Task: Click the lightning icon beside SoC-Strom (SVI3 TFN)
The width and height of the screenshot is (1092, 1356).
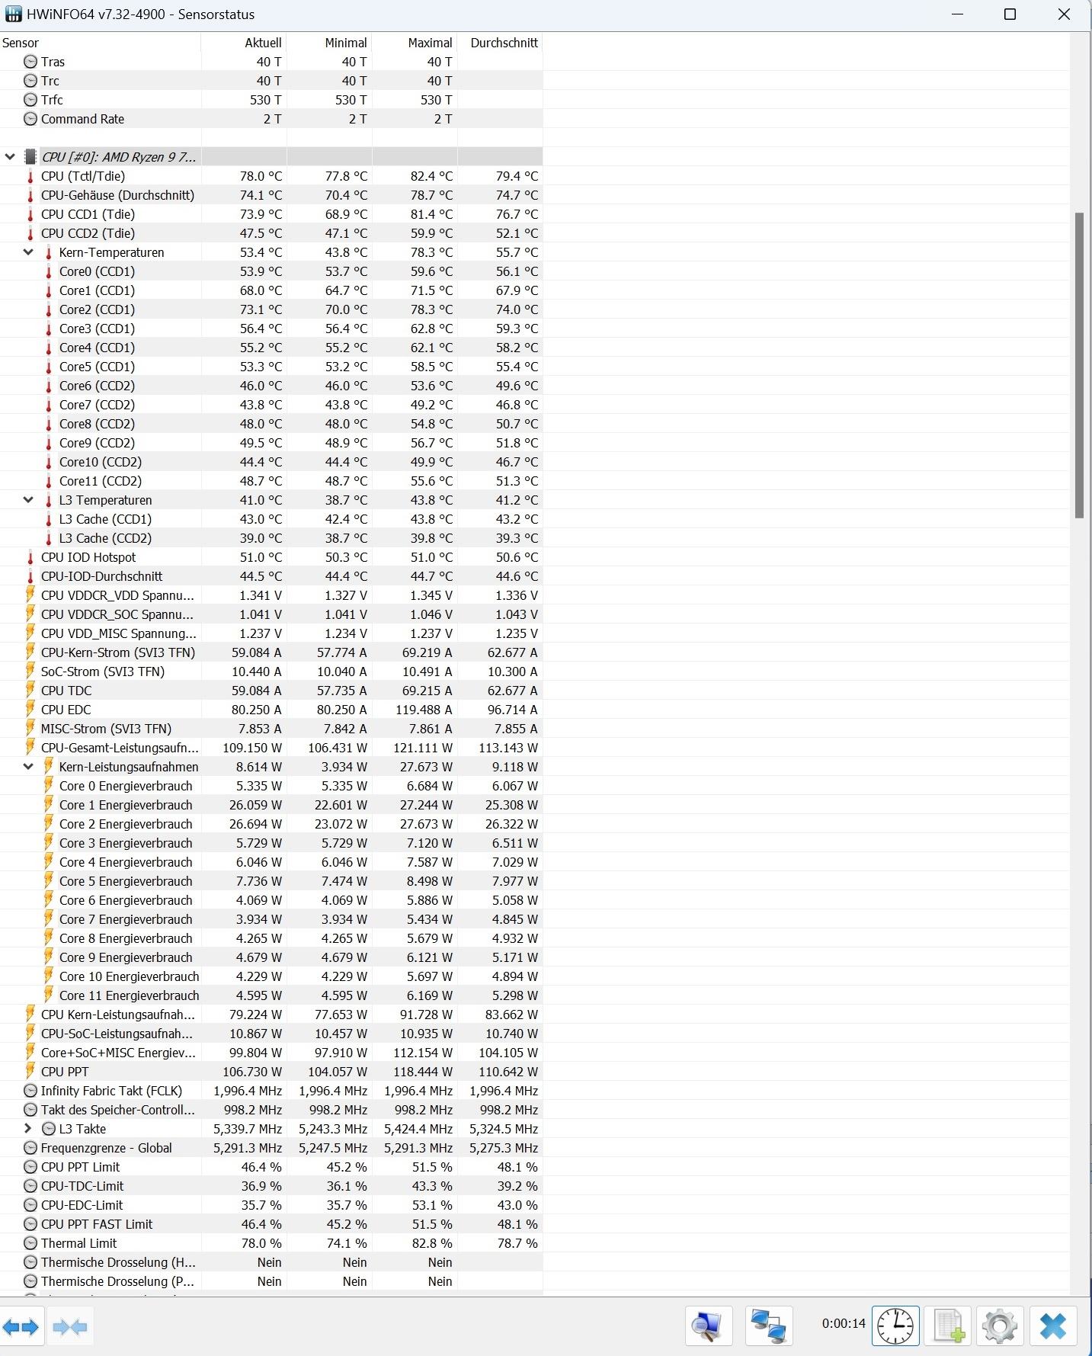Action: tap(30, 672)
